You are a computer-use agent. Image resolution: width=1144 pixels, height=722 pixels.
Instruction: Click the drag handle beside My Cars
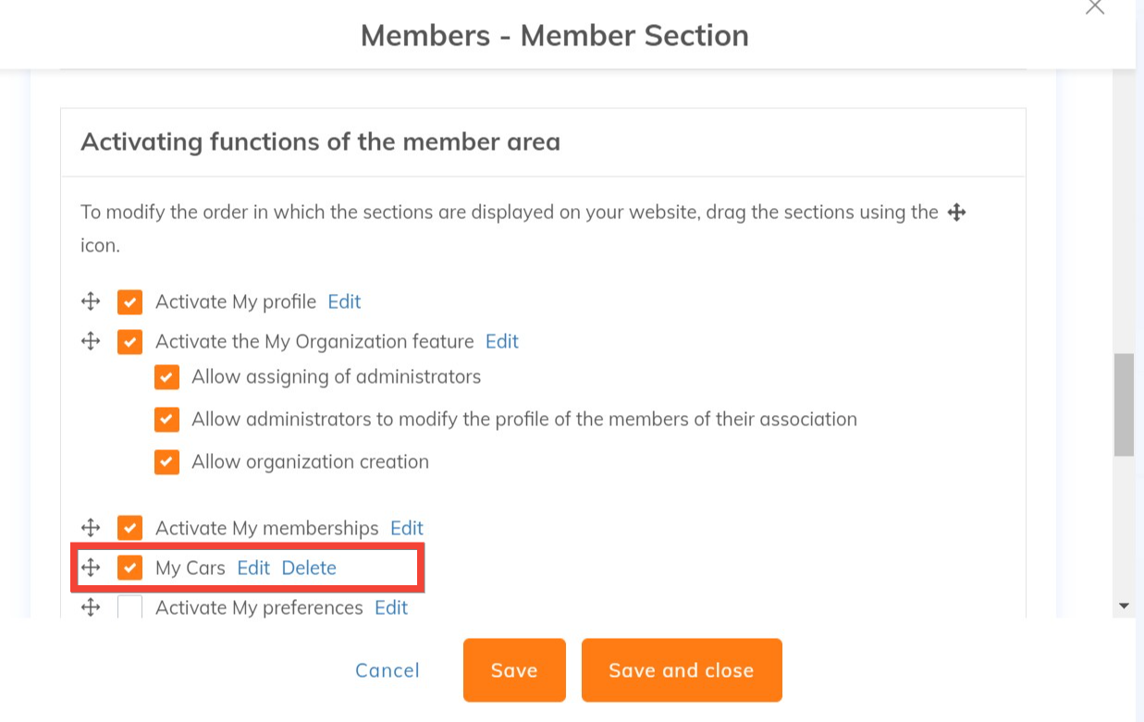tap(91, 568)
